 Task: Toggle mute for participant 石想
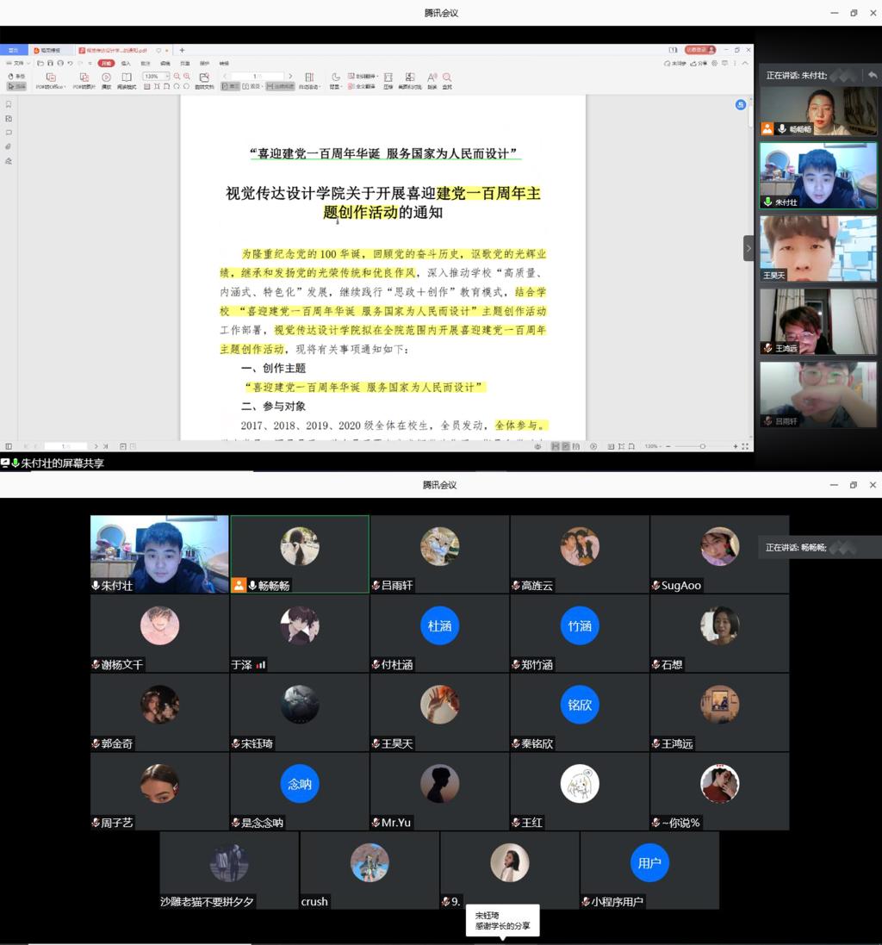point(655,664)
